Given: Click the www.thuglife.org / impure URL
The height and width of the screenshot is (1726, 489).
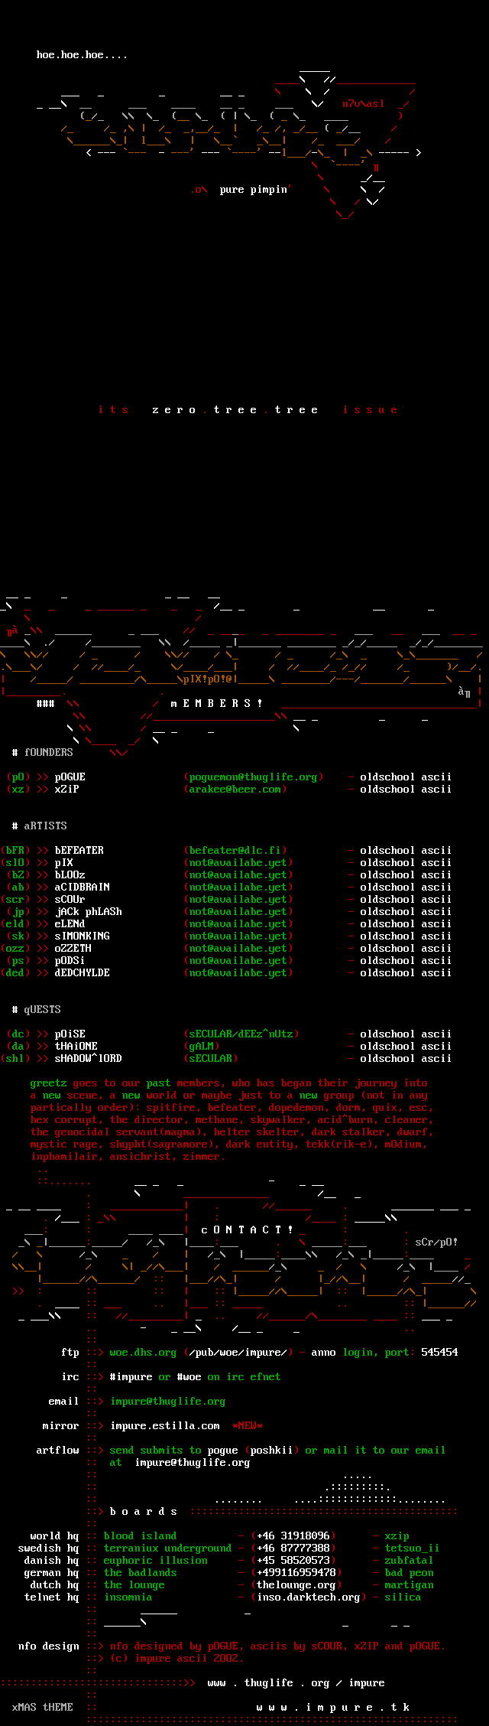Looking at the screenshot, I should point(296,1682).
